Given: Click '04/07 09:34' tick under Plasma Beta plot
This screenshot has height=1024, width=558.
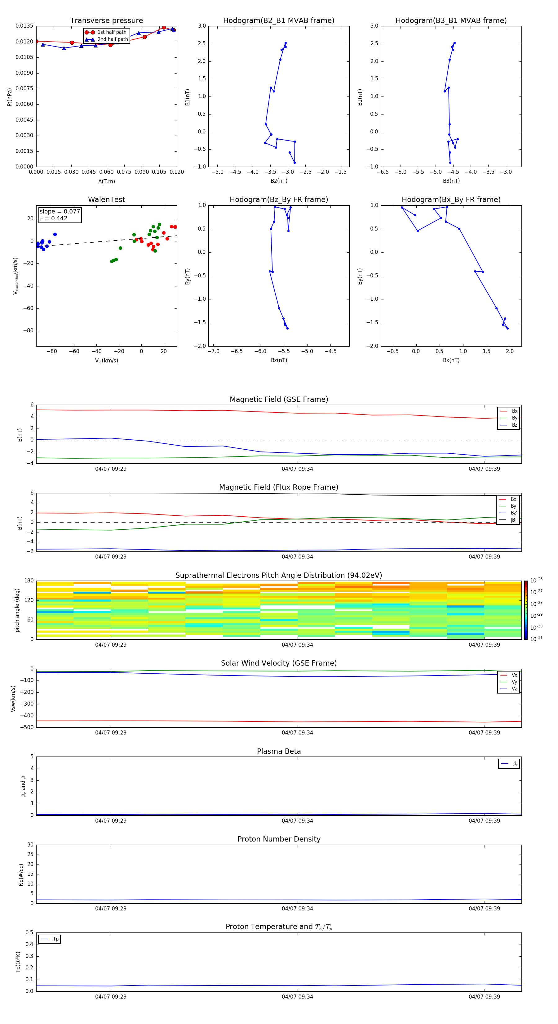Looking at the screenshot, I should click(x=298, y=821).
